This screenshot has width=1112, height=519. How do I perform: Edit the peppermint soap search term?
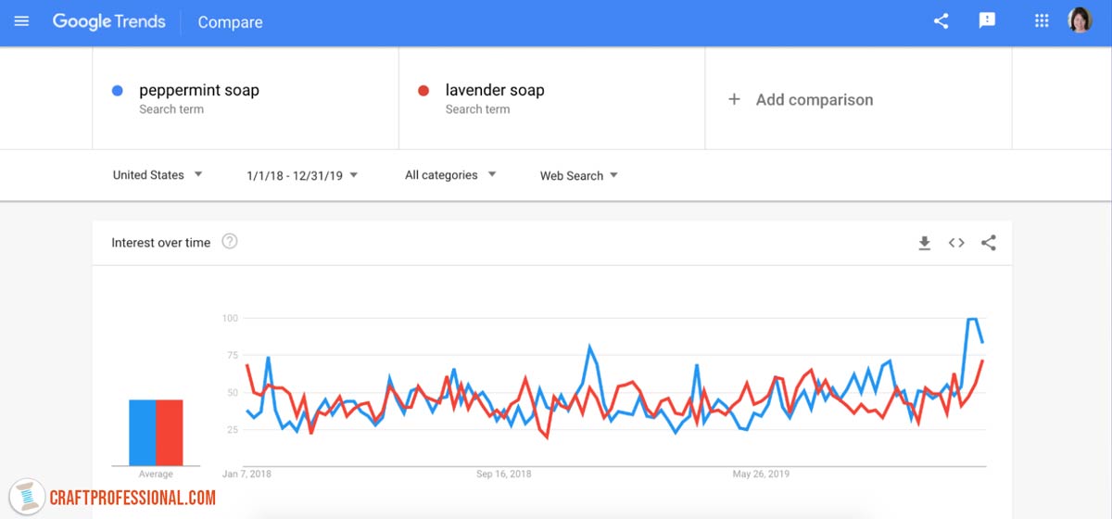tap(199, 91)
